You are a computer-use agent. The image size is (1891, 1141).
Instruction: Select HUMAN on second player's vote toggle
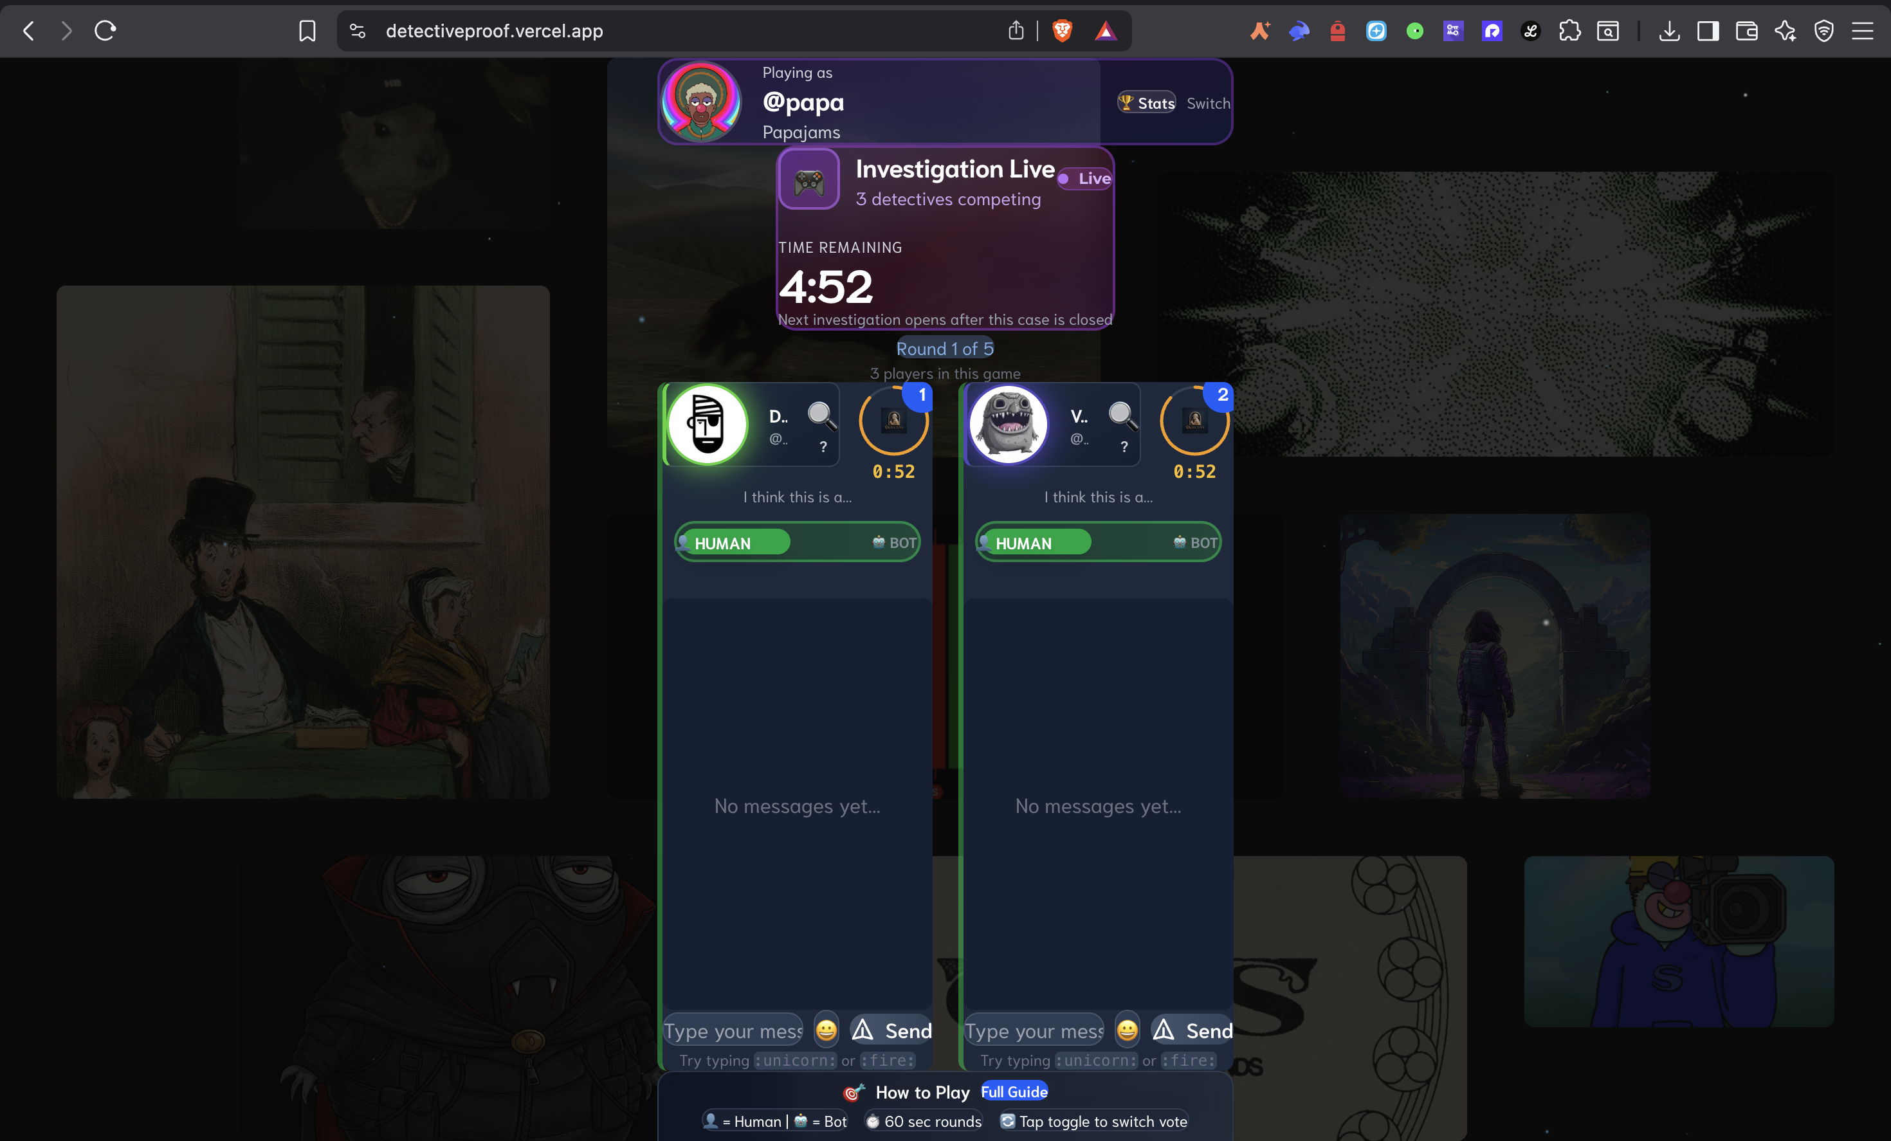coord(1025,542)
